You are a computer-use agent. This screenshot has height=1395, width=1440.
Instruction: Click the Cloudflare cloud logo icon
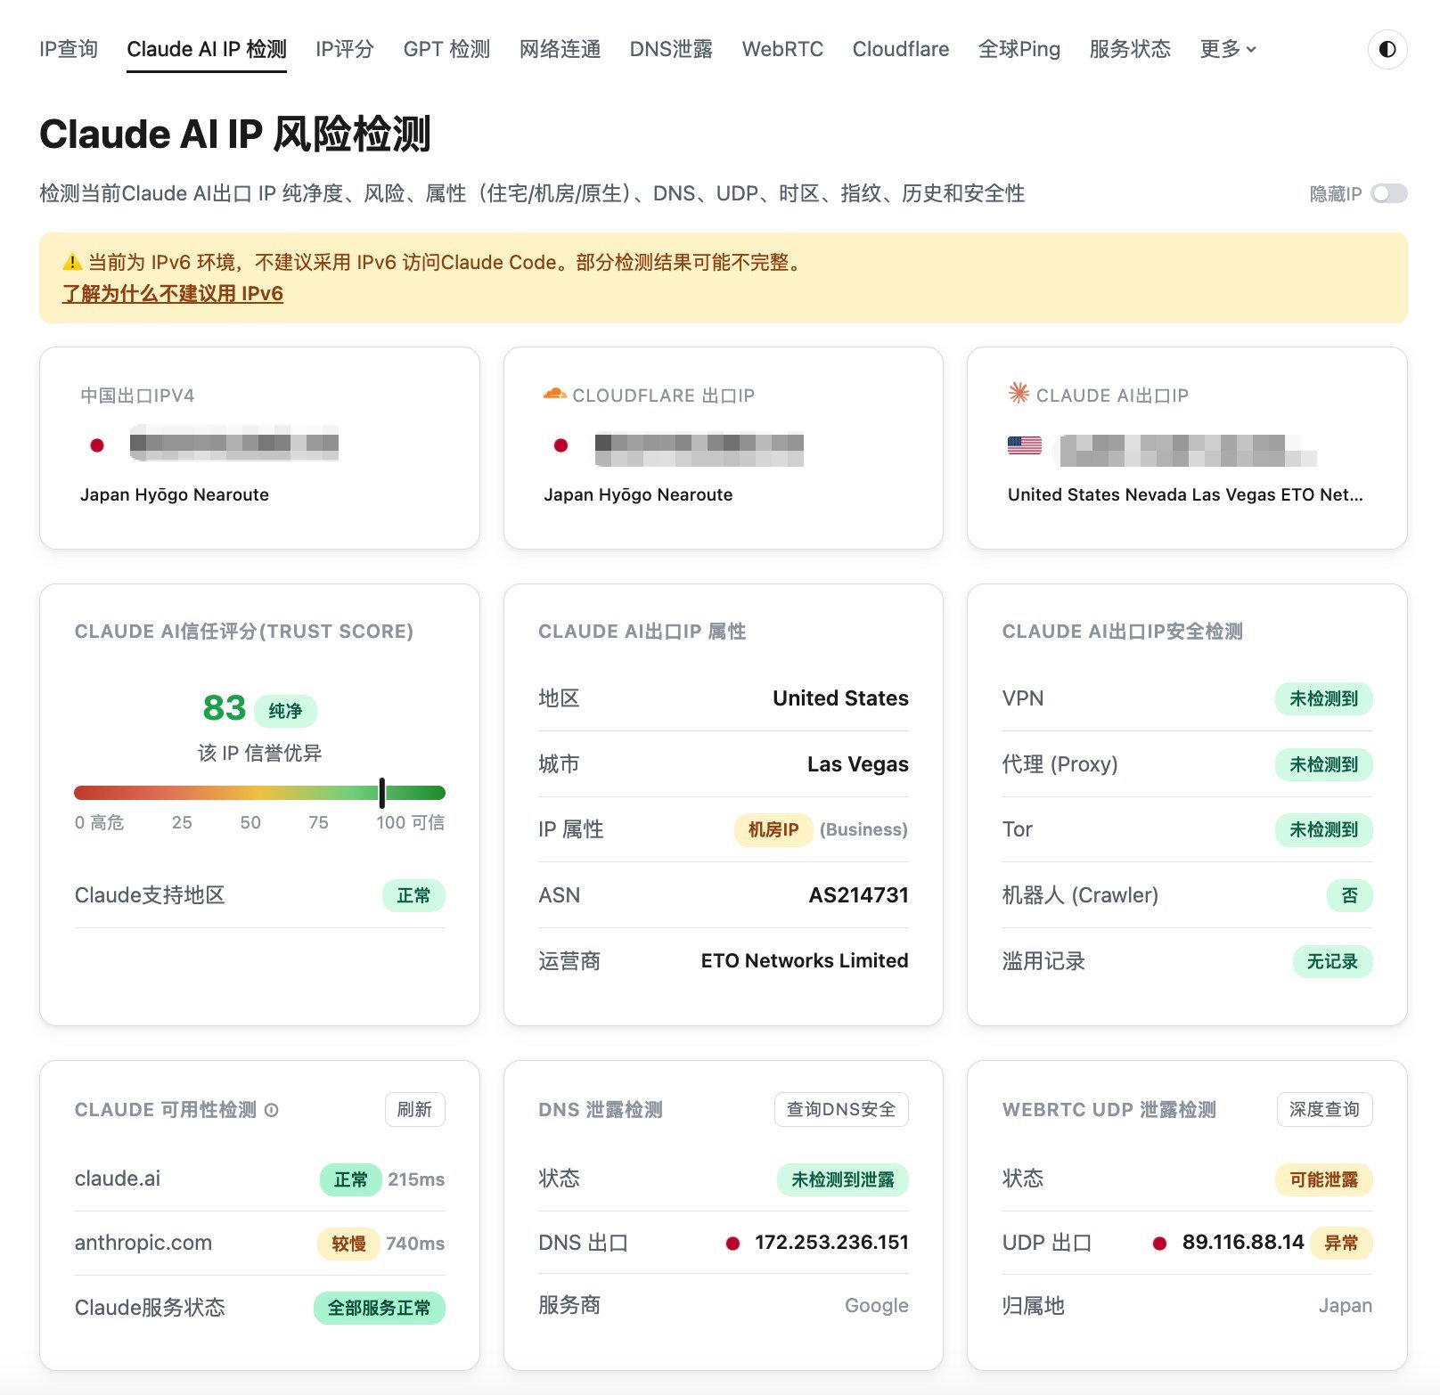point(554,394)
